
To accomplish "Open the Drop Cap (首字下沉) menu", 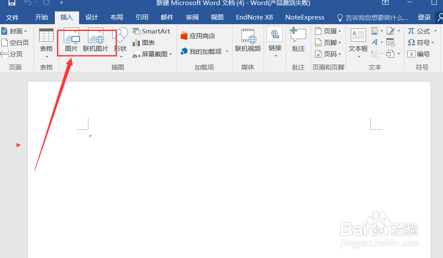I will click(377, 53).
